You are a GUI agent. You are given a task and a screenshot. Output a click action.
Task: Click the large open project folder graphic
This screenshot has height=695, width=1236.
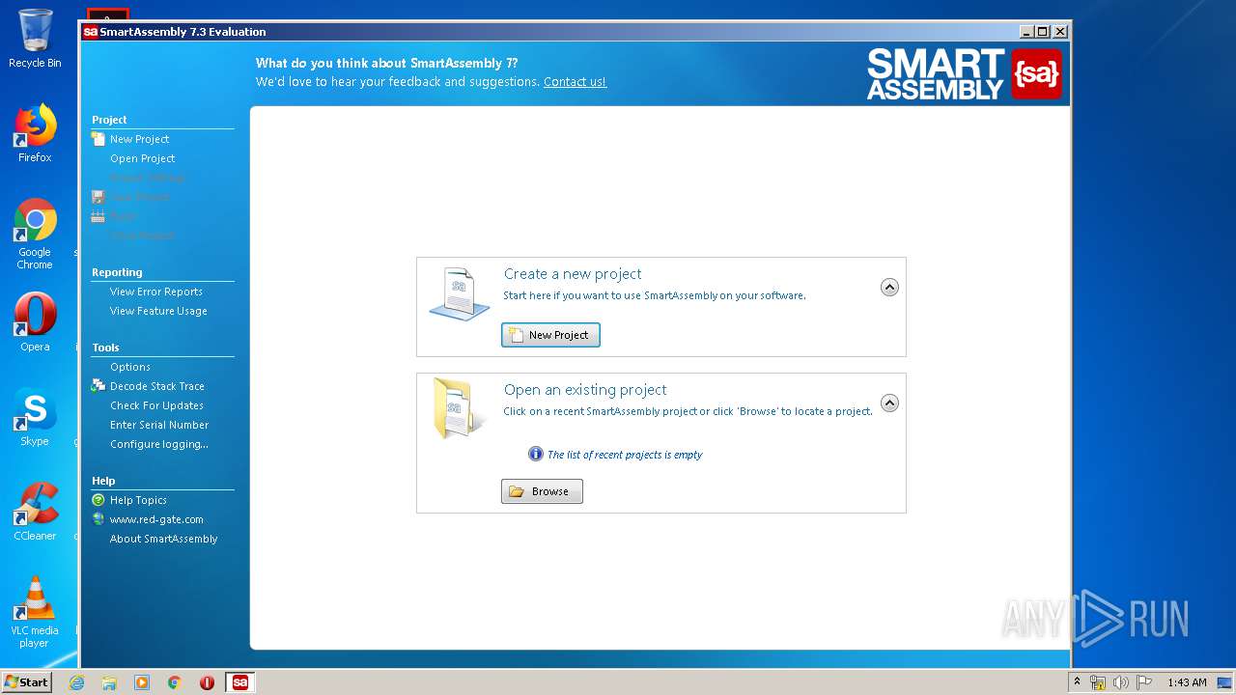click(x=459, y=408)
